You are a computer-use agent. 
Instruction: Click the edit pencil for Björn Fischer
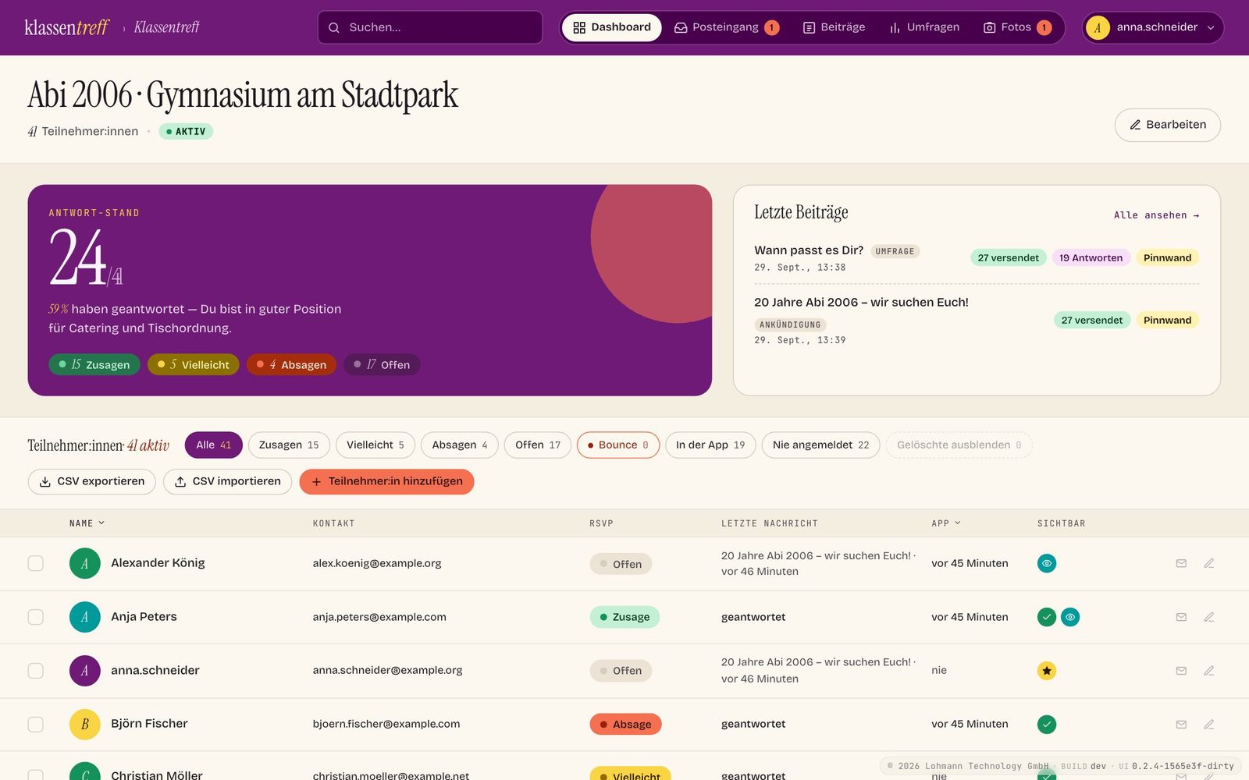pos(1208,725)
